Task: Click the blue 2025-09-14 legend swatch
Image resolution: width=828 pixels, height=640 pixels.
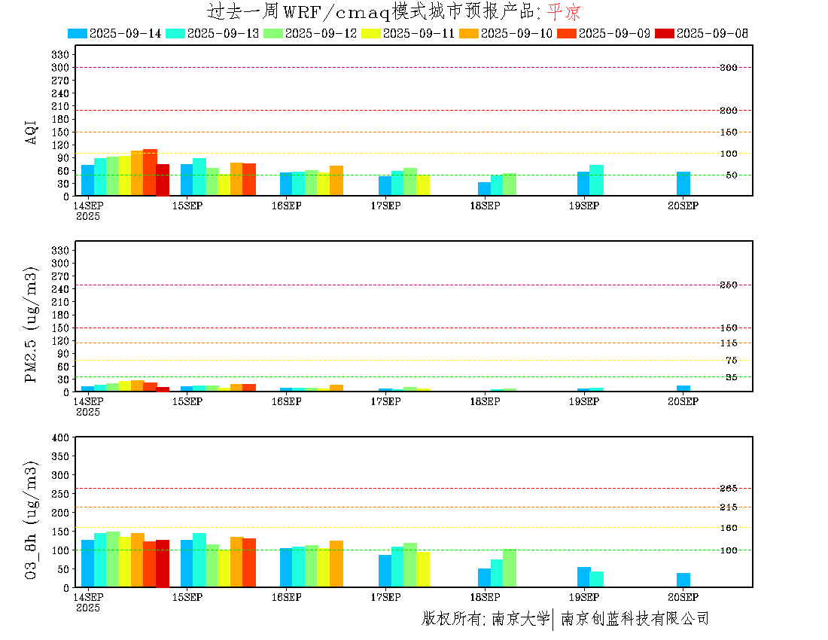Action: click(77, 33)
